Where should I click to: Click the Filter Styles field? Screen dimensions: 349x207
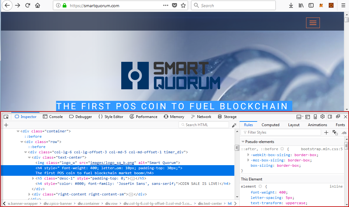pos(281,132)
